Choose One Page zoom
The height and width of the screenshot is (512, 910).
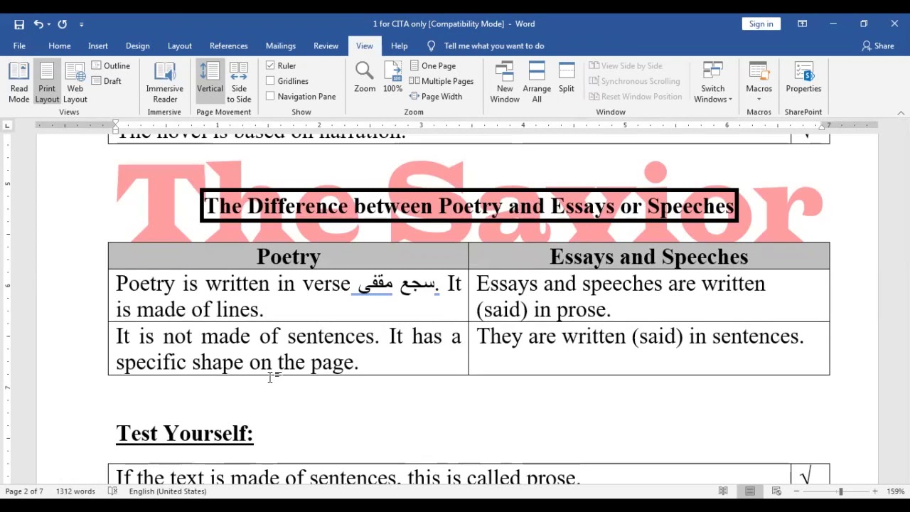point(433,65)
